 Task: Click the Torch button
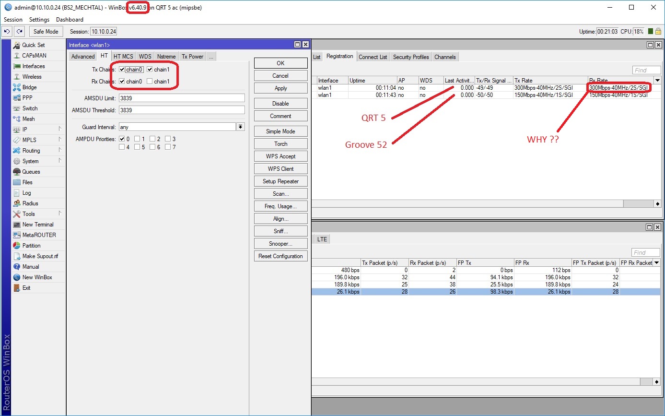pyautogui.click(x=280, y=144)
